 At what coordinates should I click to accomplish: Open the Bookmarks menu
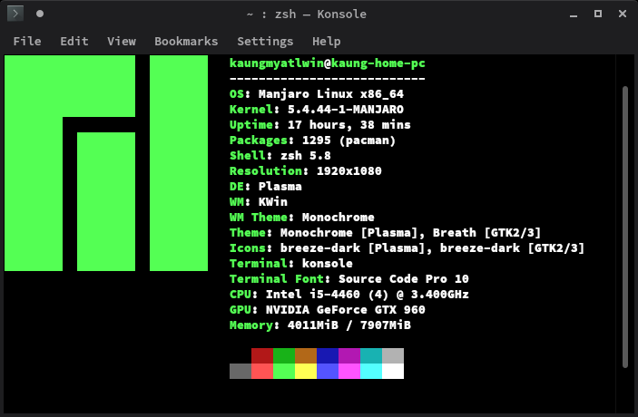(x=186, y=41)
